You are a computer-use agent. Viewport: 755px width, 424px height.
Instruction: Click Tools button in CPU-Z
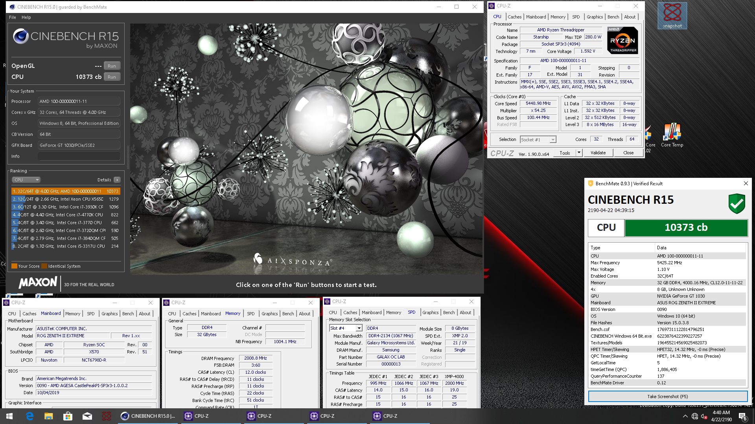pyautogui.click(x=565, y=153)
